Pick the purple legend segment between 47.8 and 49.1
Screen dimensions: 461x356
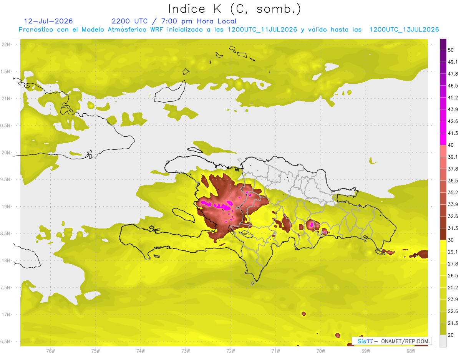(443, 68)
